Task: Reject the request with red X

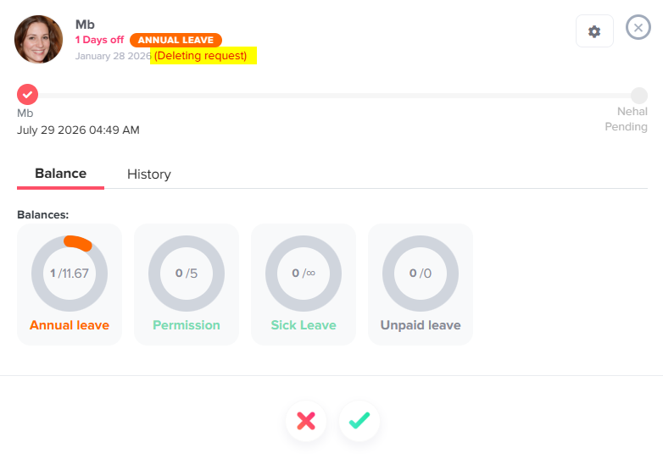Action: (x=306, y=421)
